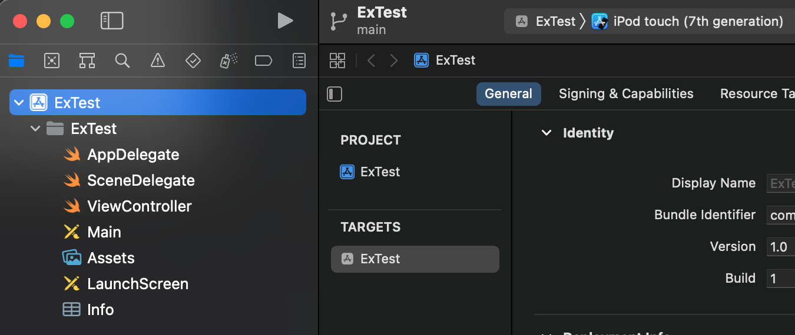Choose iPod touch (7th generation) destination

[687, 22]
